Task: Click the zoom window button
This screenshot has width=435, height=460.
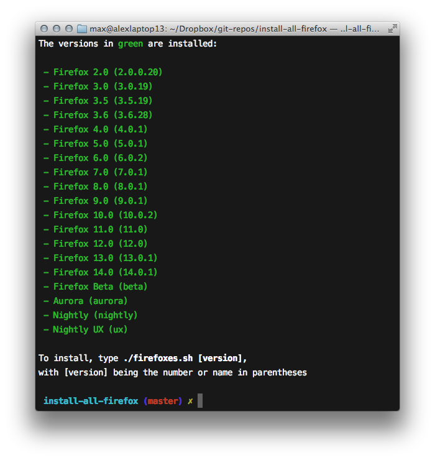Action: 69,29
